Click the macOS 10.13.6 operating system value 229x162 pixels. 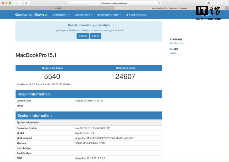click(x=93, y=128)
